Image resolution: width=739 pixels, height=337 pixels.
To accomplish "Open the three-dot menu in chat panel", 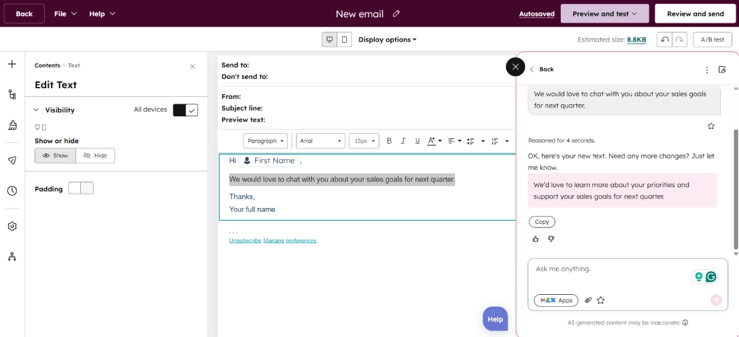I will pos(706,70).
